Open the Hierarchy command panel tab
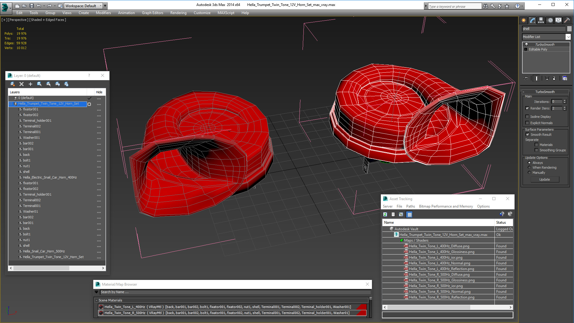 (x=541, y=20)
